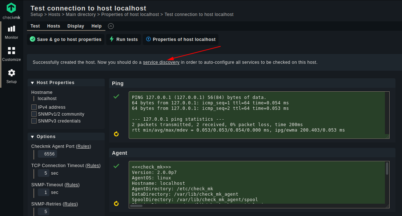Screen dimensions: 402x216
Task: Click the '127.0.0.1 ping statistics' line
Action: pos(178,119)
